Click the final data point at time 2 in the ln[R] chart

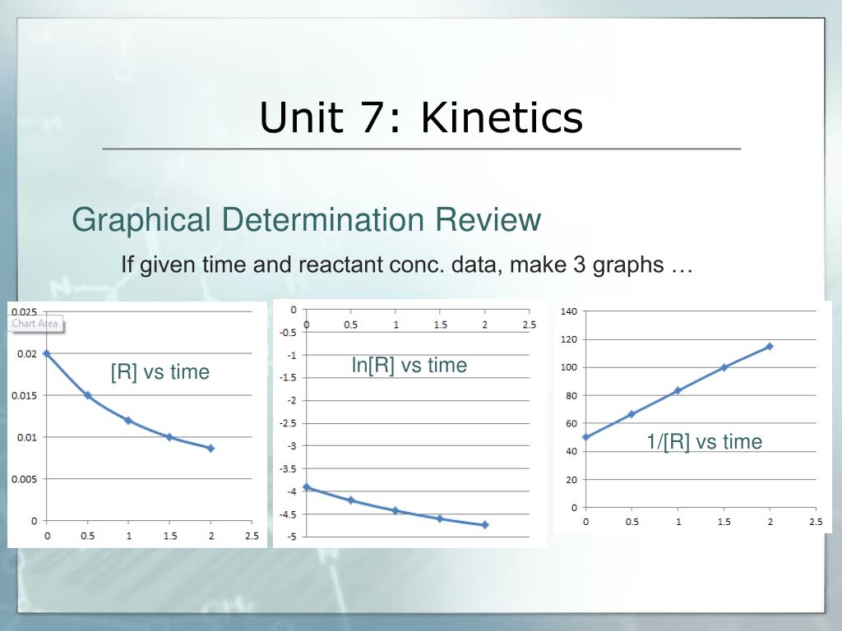[485, 525]
